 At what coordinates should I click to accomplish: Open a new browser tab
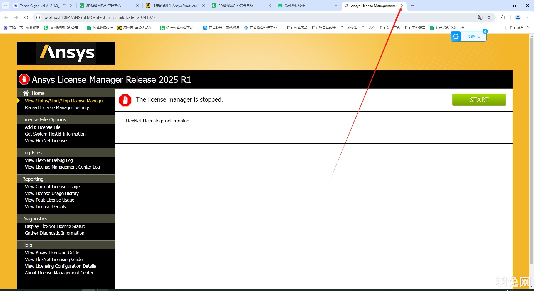click(x=412, y=6)
